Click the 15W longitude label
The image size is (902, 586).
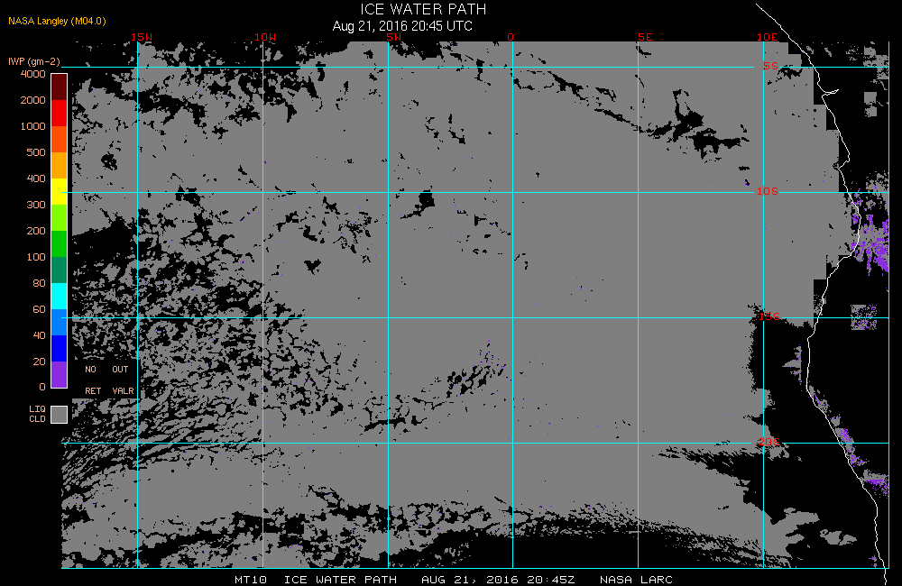(x=142, y=37)
